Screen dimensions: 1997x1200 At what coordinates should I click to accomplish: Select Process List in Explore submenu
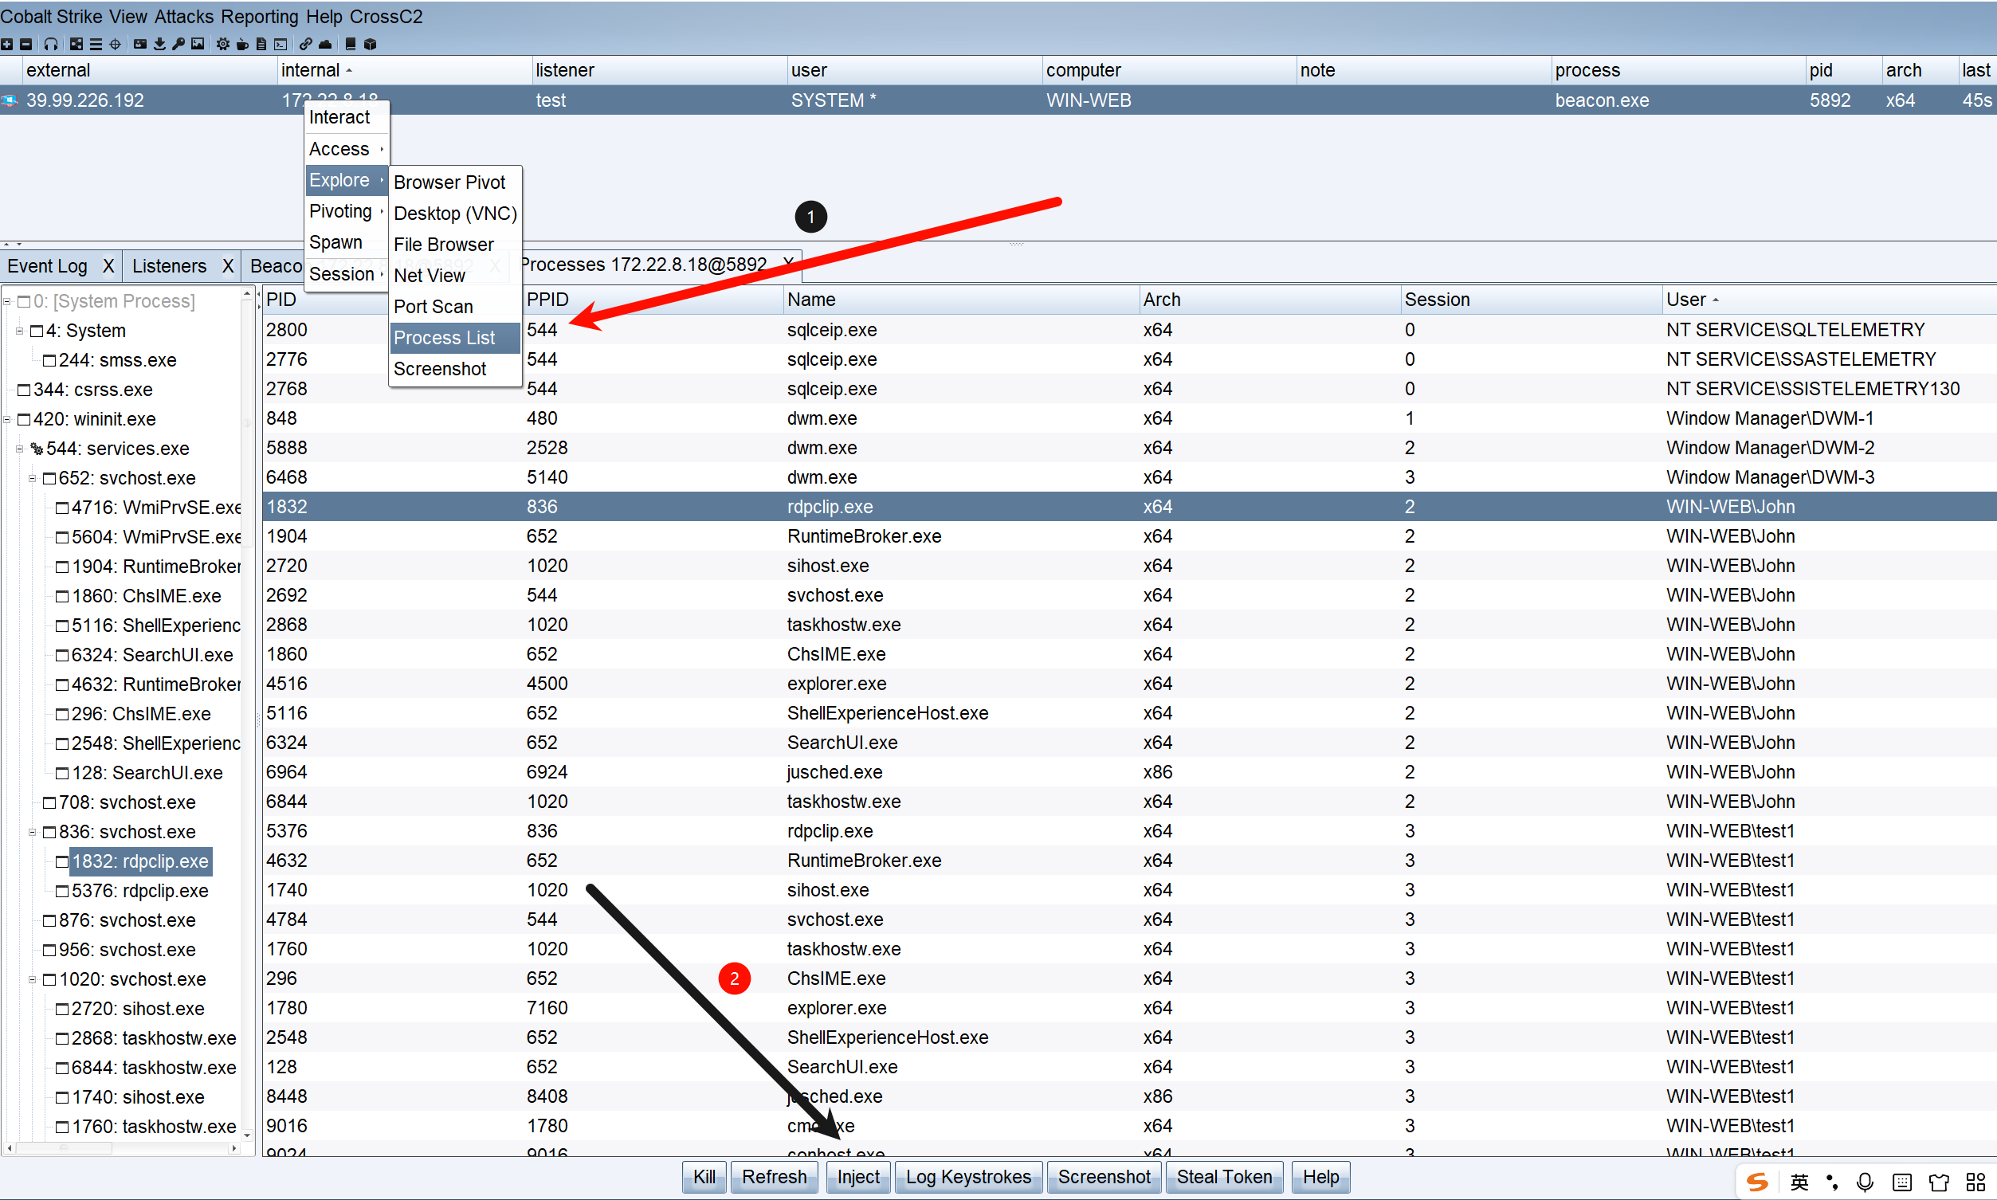coord(444,338)
